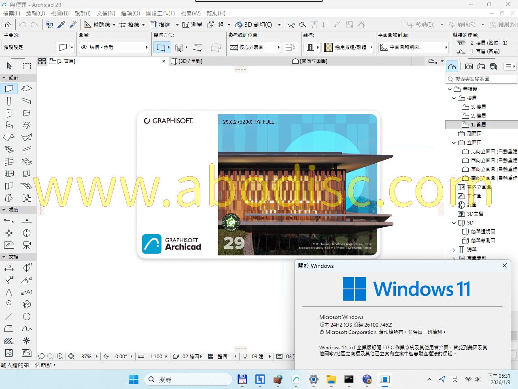Select the Marquee tool

[27, 66]
